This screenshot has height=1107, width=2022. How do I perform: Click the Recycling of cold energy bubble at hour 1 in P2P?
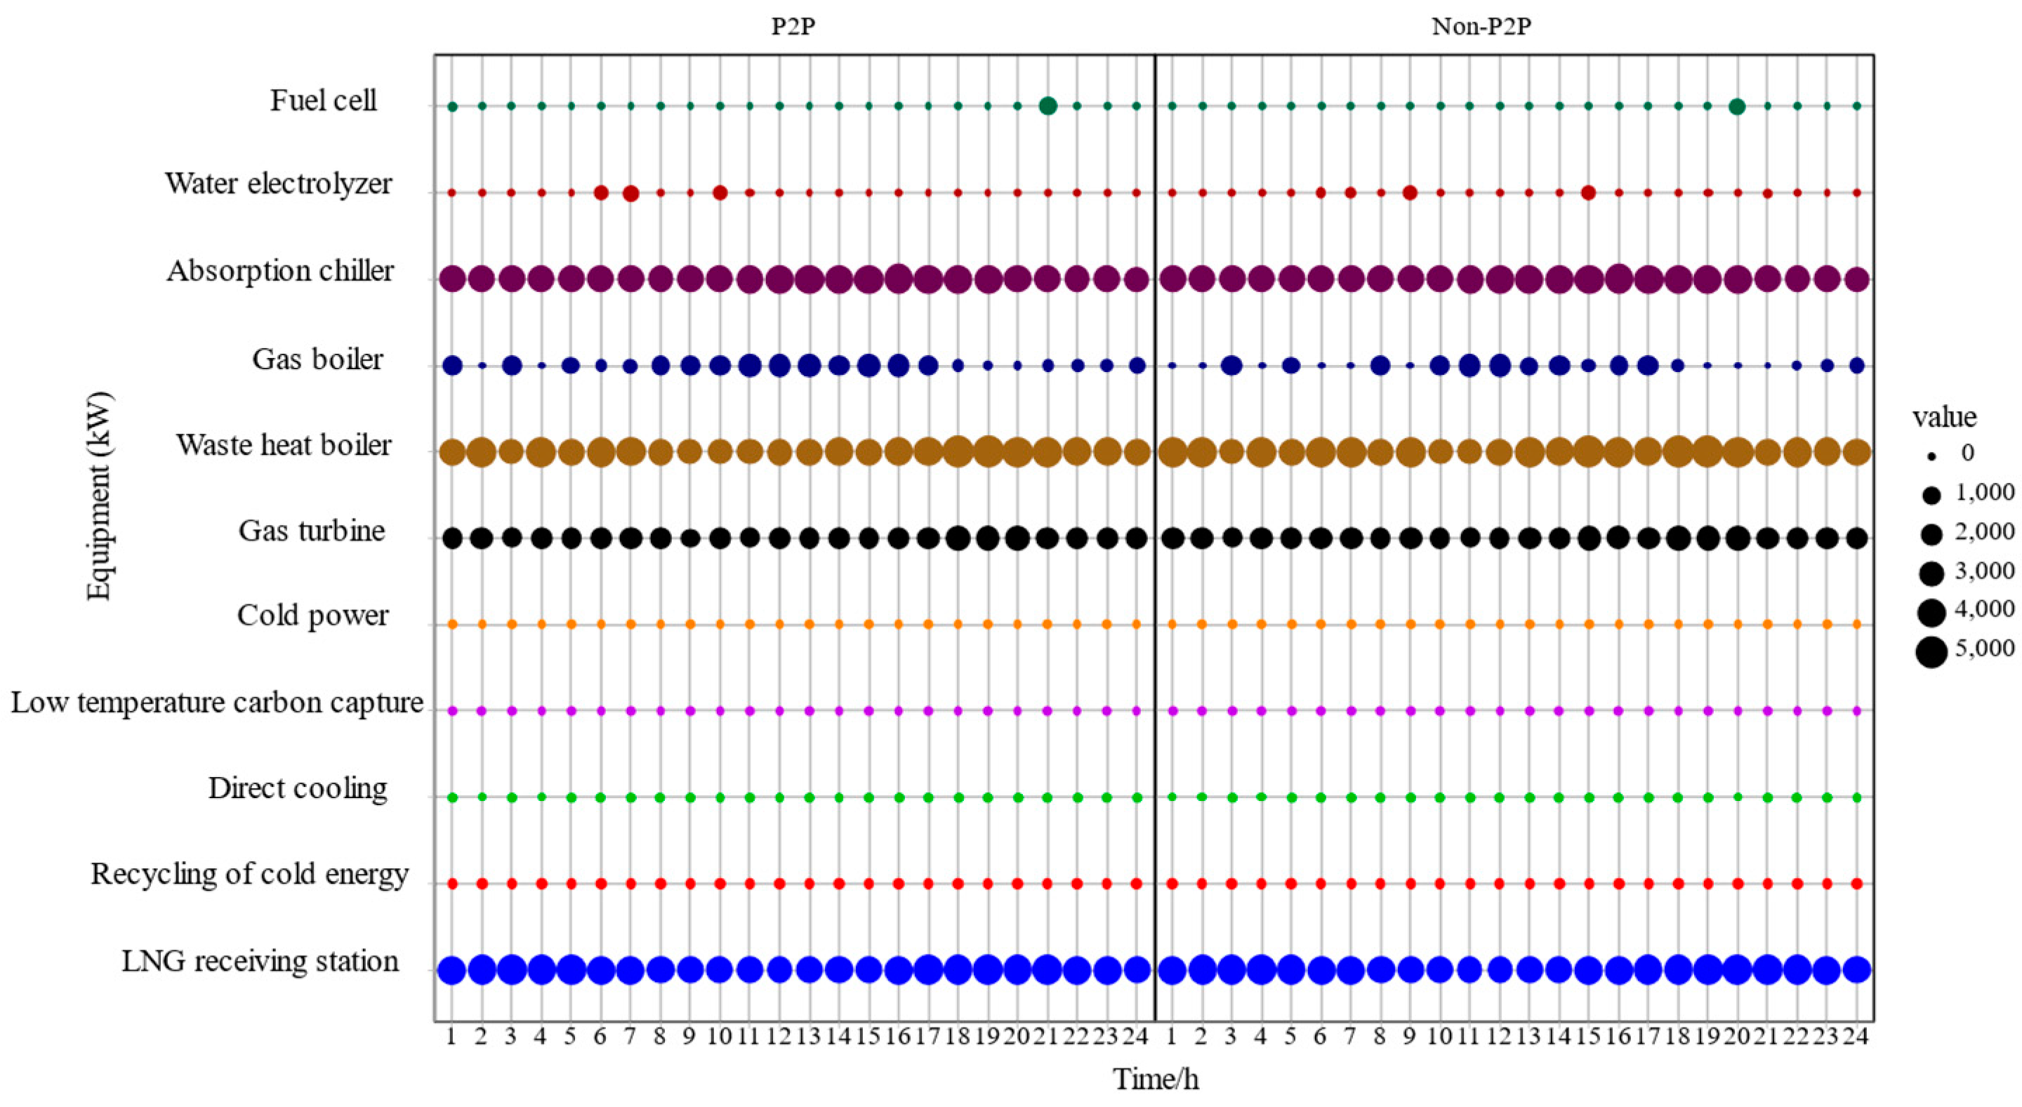452,883
